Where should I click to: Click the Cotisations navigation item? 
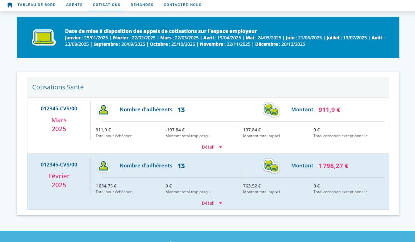click(x=107, y=5)
